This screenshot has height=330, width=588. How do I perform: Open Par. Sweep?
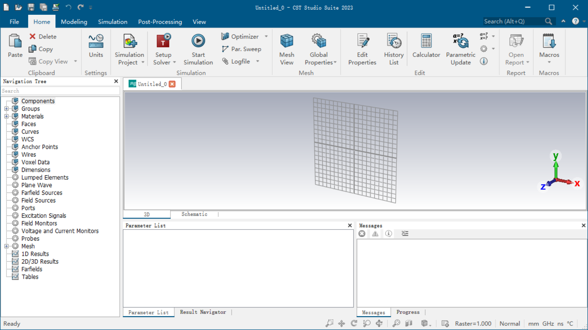(x=241, y=49)
